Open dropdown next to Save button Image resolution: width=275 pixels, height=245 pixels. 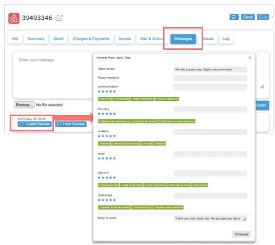[x=263, y=17]
